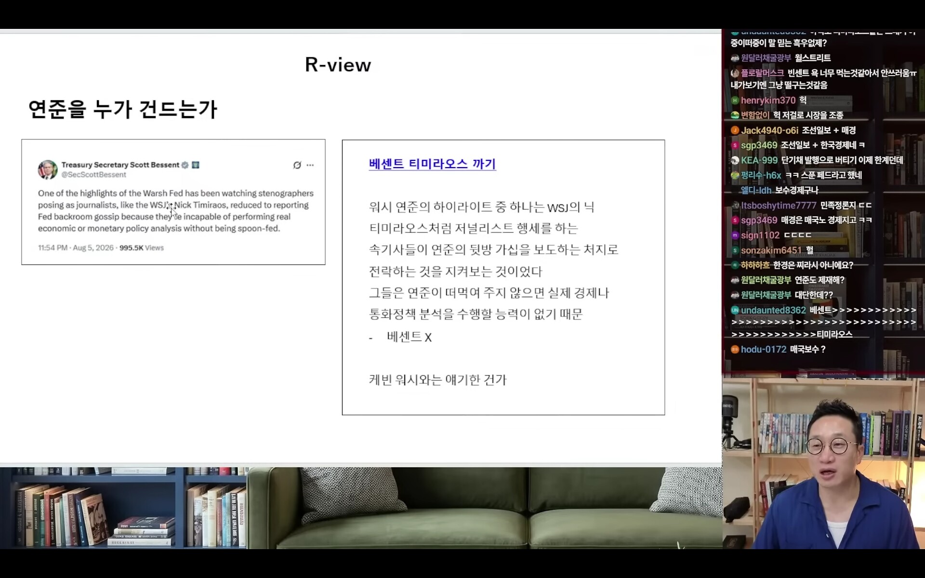This screenshot has height=578, width=925.
Task: Click the username Itsboshytime7777 in chat
Action: pos(779,206)
